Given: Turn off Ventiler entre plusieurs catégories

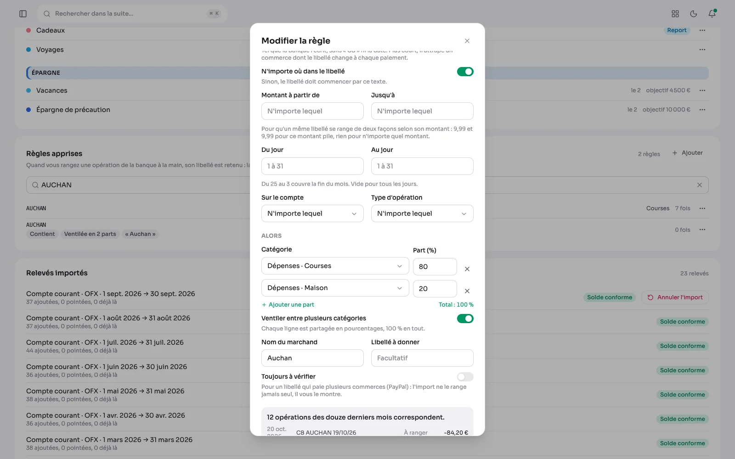Looking at the screenshot, I should click(465, 319).
